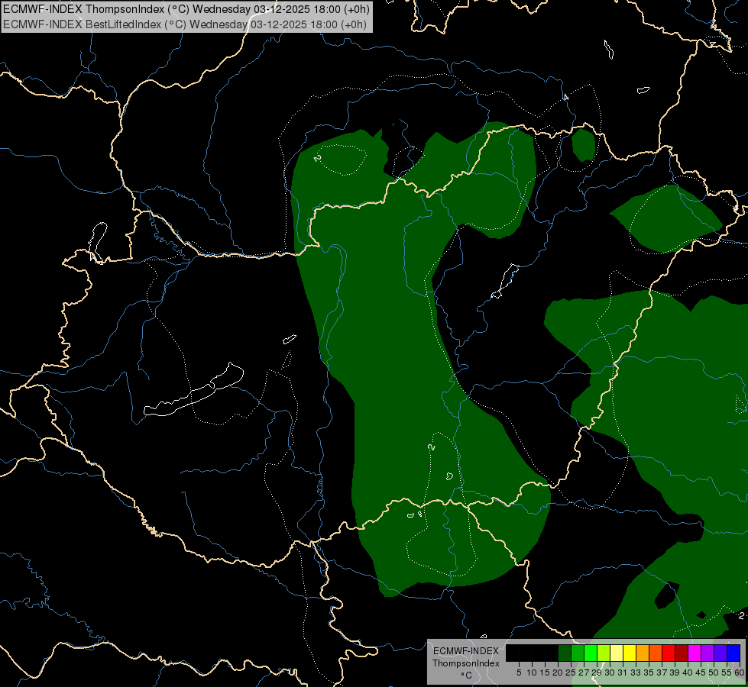Click the legend tick value '5'
The width and height of the screenshot is (748, 687).
coord(519,672)
